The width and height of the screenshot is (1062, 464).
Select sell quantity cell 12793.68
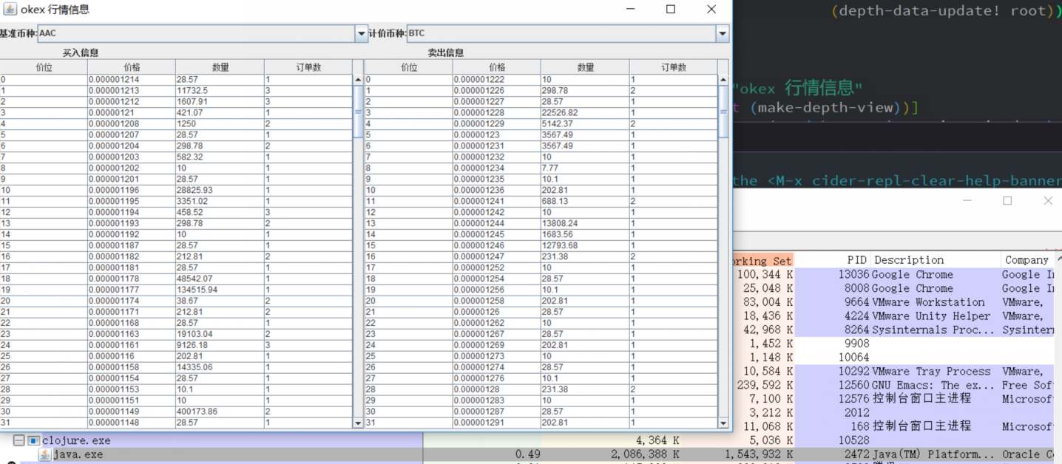coord(585,246)
